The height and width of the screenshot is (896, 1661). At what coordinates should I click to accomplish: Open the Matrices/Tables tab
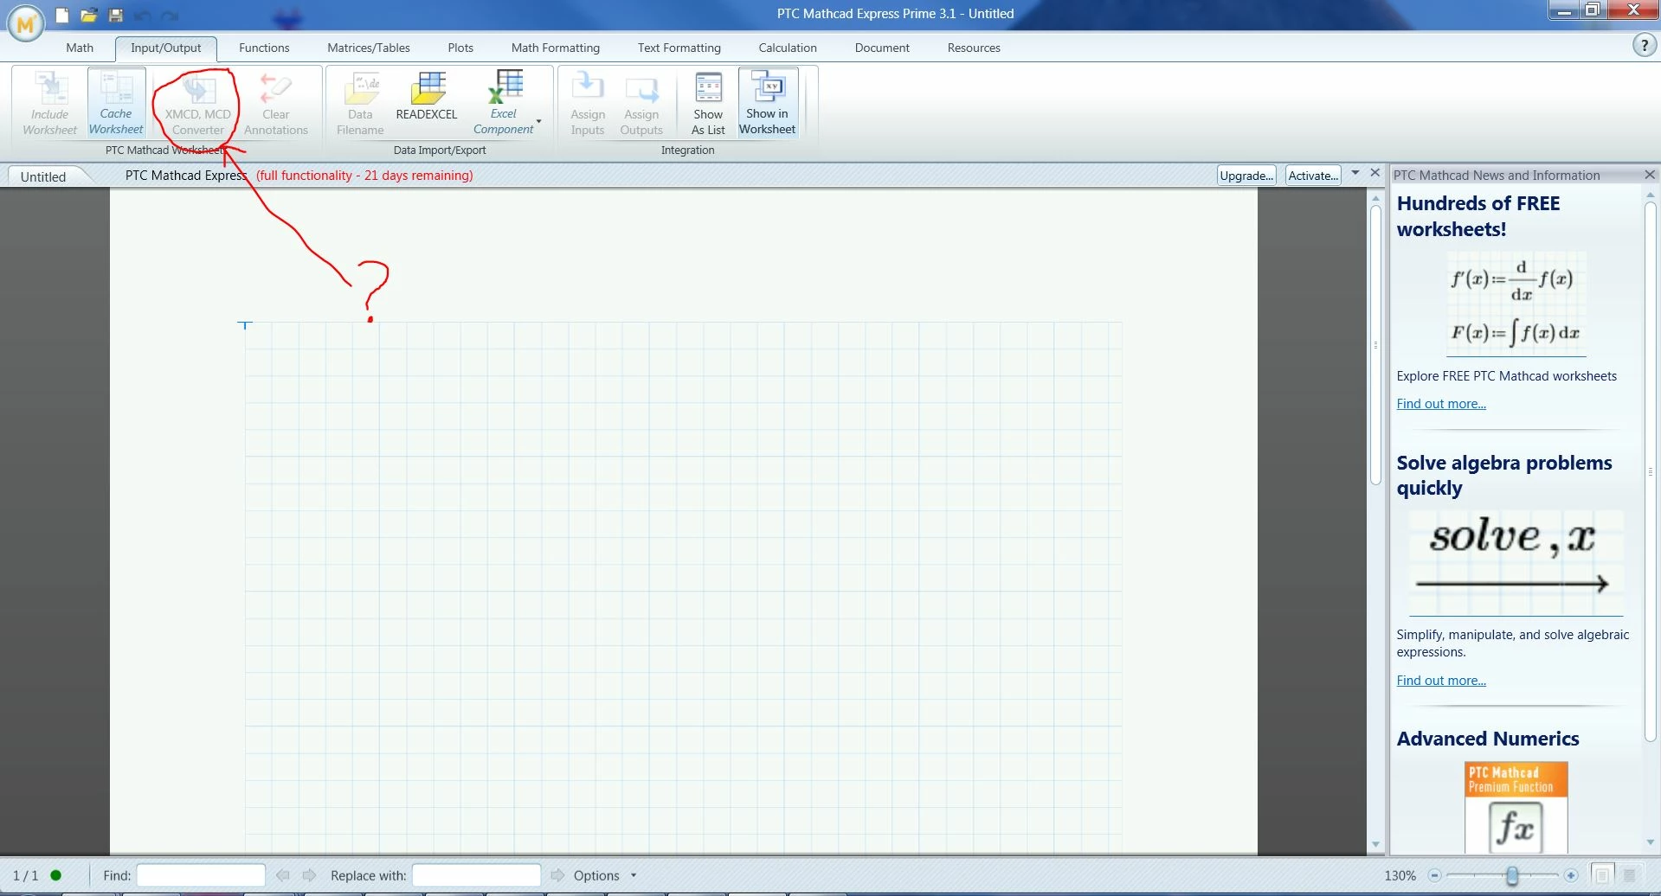pos(369,48)
